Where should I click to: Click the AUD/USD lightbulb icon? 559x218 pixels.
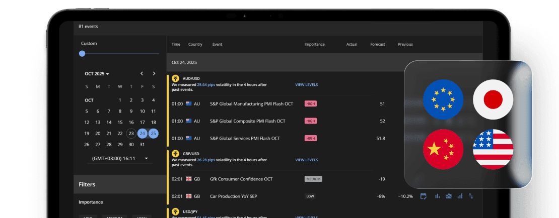coord(175,78)
